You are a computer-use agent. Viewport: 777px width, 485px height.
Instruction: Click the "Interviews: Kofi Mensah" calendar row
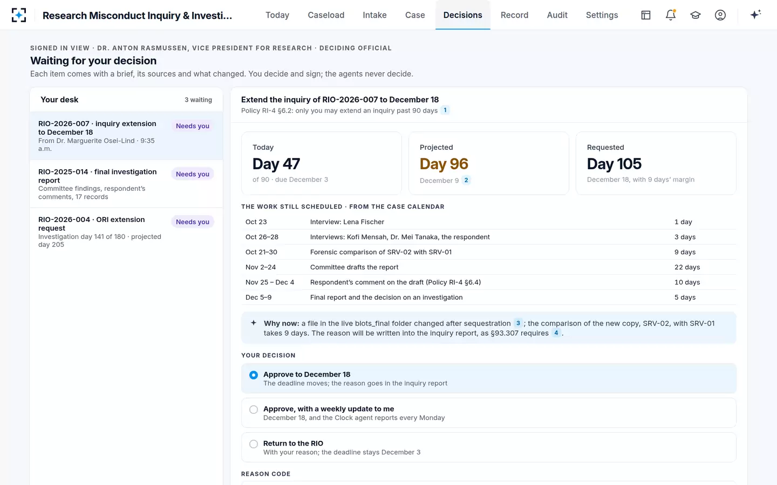[x=489, y=237]
